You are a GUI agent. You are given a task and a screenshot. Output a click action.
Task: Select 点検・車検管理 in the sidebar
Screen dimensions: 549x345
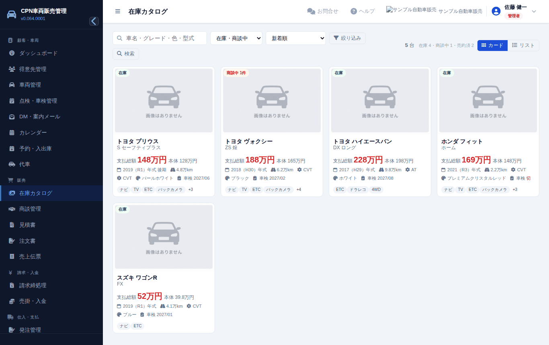(51, 101)
